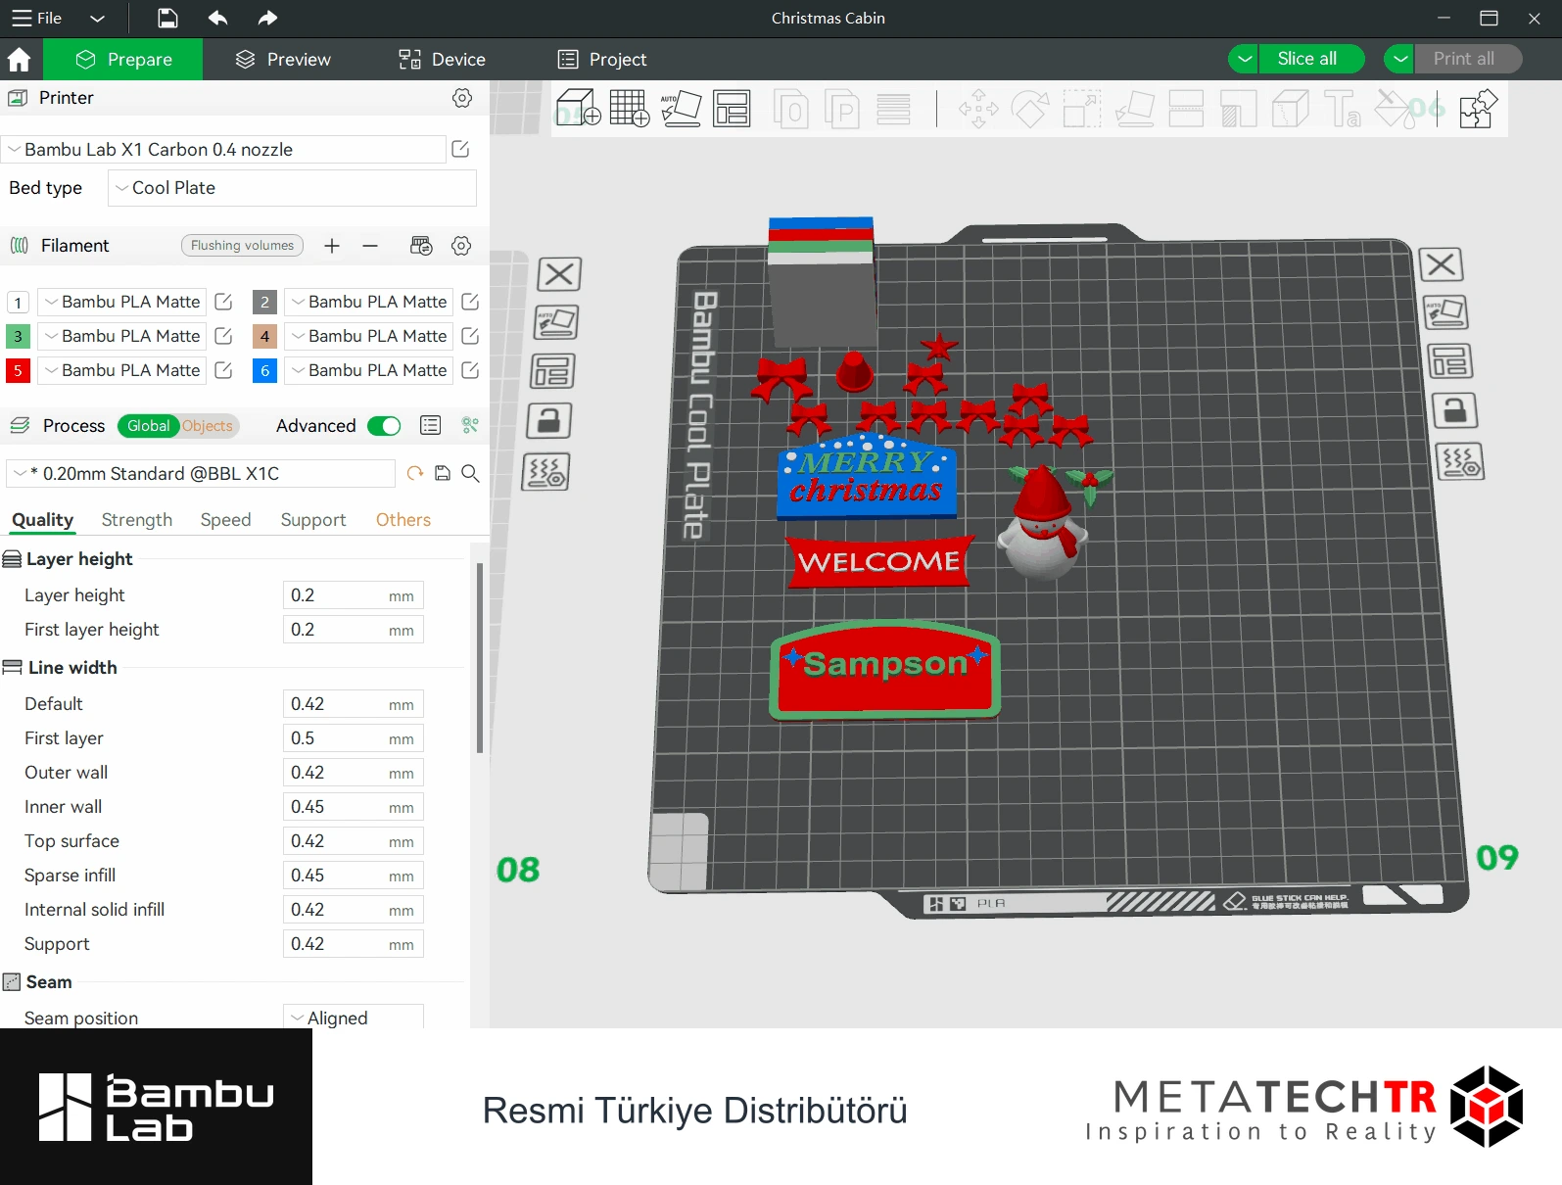The width and height of the screenshot is (1562, 1185).
Task: Open the Seam position Aligned dropdown
Action: (x=353, y=1018)
